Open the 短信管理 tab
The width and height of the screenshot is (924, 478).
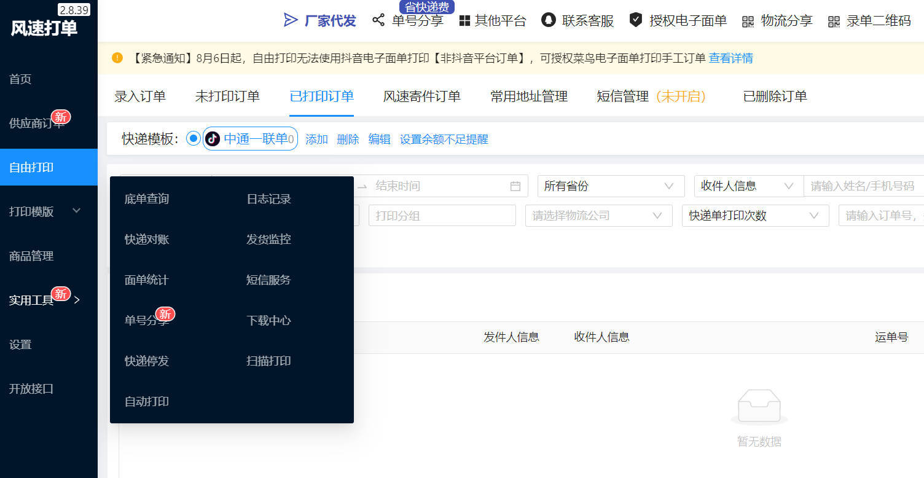pyautogui.click(x=651, y=96)
